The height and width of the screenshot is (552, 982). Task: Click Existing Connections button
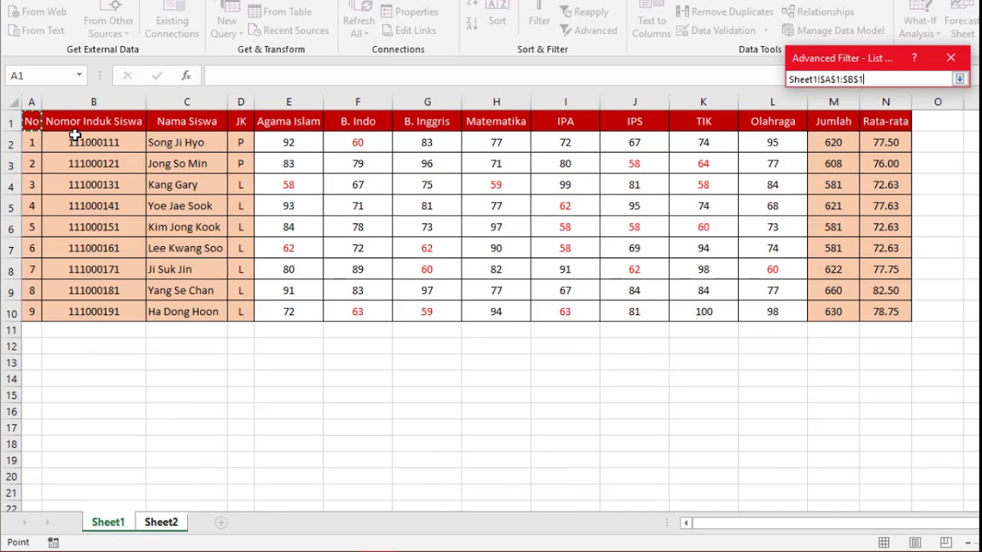[172, 21]
